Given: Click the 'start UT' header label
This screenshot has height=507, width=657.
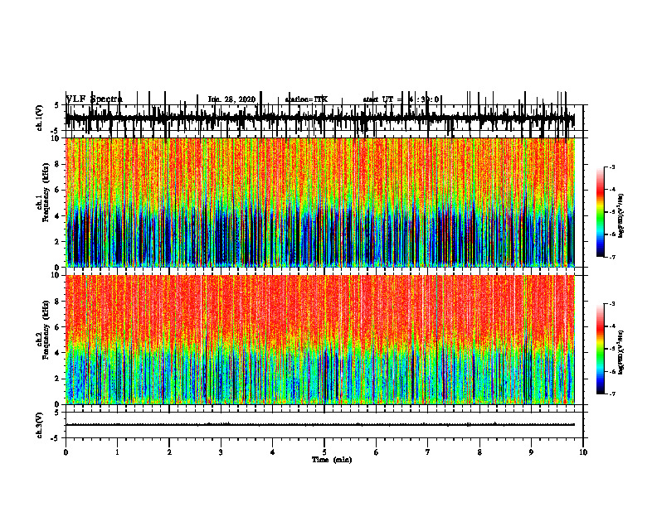Looking at the screenshot, I should (x=378, y=99).
